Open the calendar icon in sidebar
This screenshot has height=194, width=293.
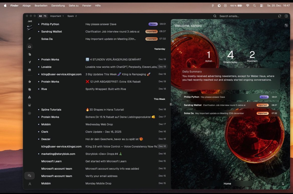(x=30, y=70)
